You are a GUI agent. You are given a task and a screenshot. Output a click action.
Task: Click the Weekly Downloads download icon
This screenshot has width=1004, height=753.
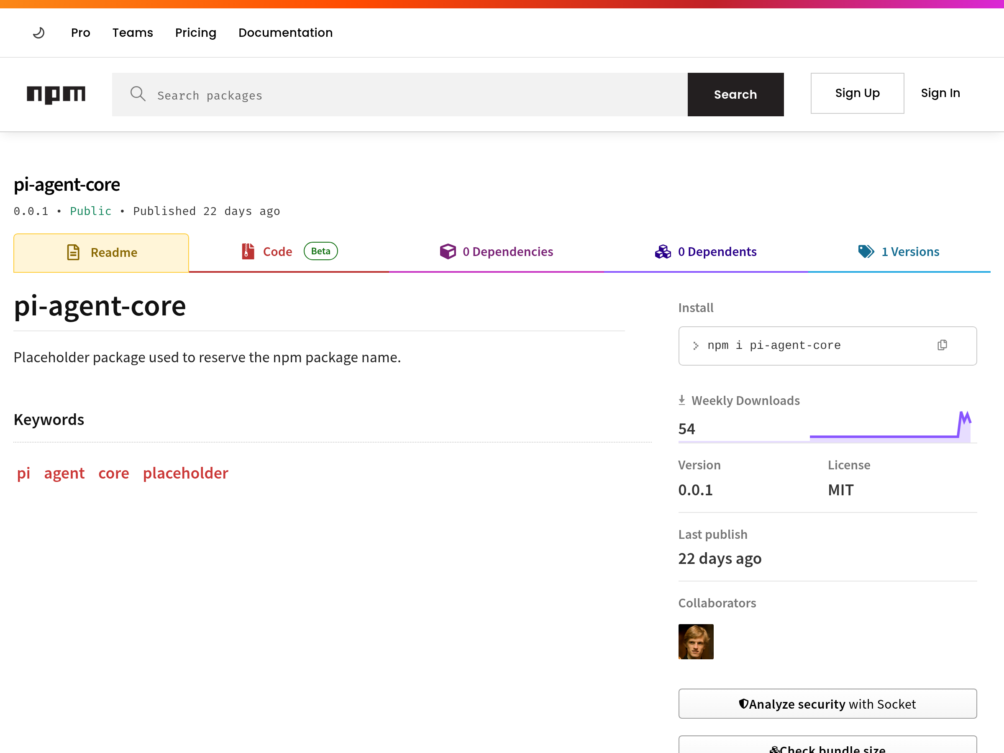tap(682, 400)
